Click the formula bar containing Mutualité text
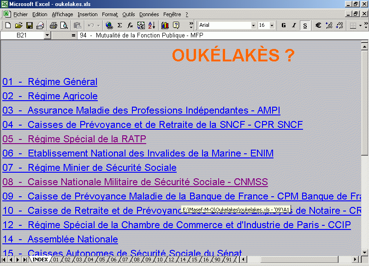 click(x=222, y=36)
